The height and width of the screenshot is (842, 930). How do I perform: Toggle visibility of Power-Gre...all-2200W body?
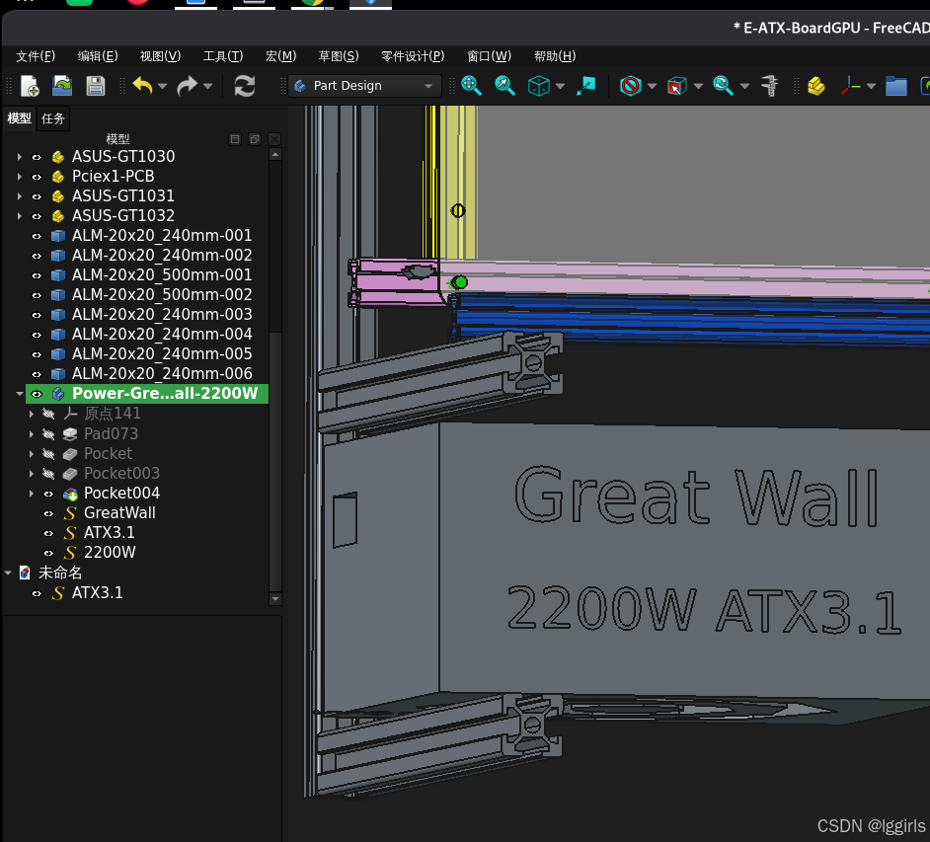37,394
